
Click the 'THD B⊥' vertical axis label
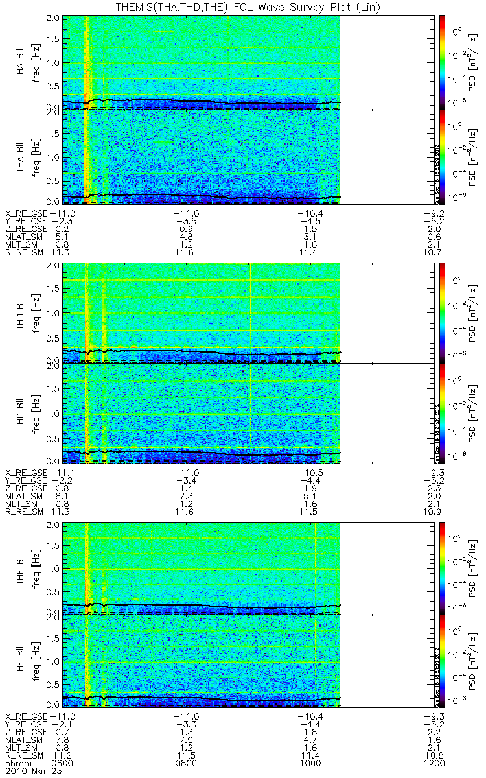pos(21,312)
